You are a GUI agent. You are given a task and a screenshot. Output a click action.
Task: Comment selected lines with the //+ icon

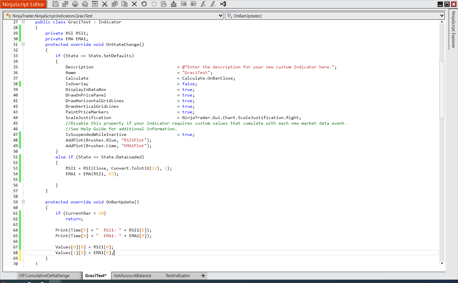(x=203, y=4)
